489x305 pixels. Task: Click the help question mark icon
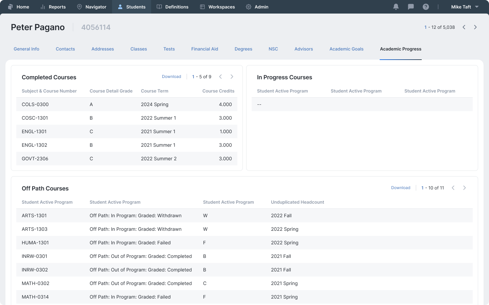click(x=425, y=7)
